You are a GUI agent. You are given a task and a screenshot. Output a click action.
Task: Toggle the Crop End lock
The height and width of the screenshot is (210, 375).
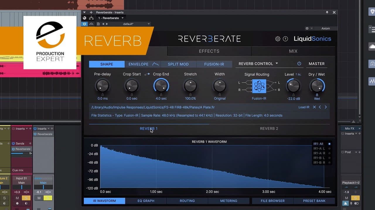[x=161, y=94]
